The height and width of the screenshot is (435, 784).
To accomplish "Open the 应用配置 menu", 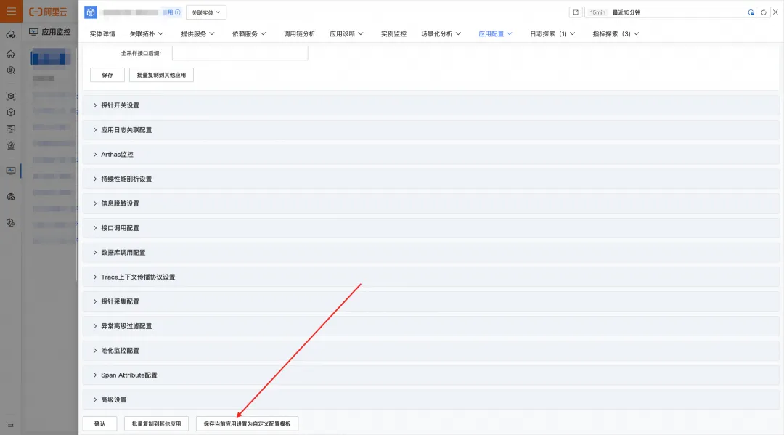I will (495, 34).
